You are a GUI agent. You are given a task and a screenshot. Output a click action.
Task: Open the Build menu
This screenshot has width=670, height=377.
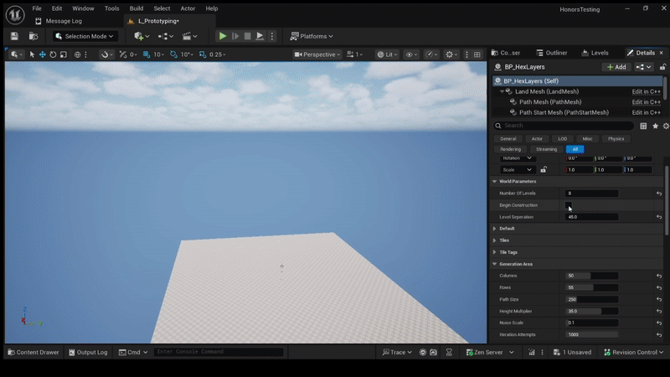point(136,8)
